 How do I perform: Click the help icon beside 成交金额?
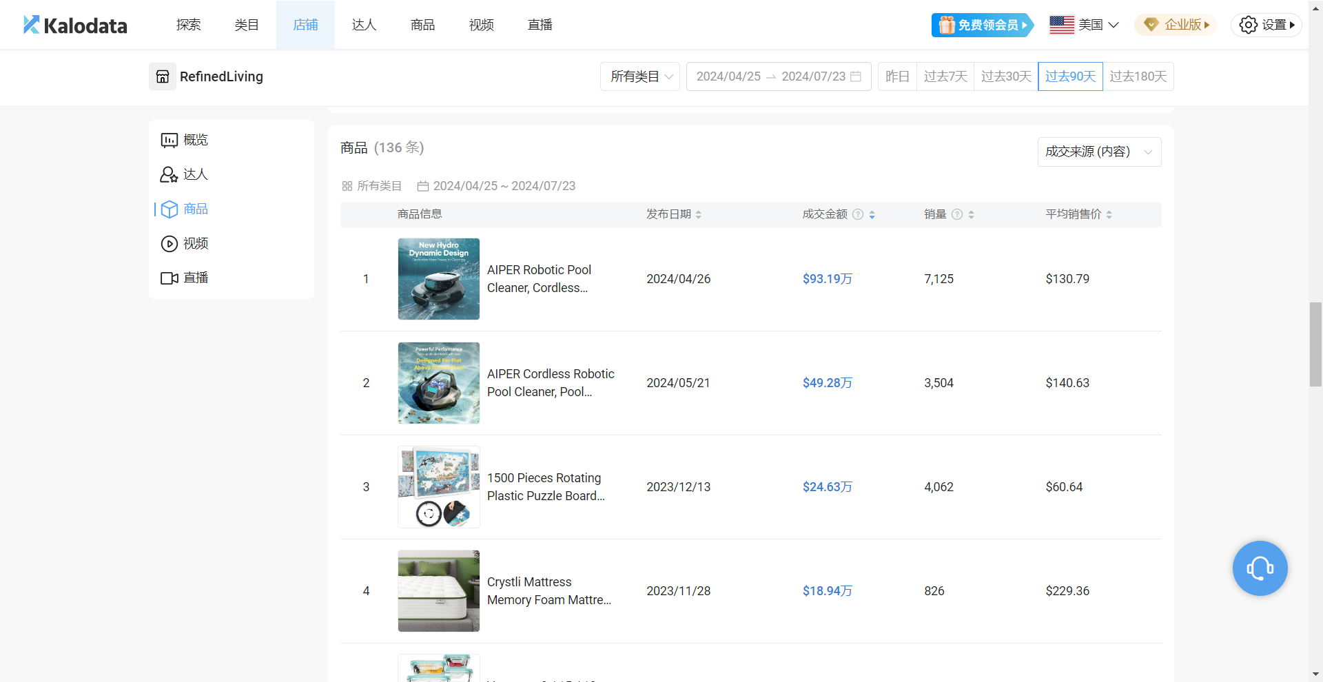click(x=858, y=214)
